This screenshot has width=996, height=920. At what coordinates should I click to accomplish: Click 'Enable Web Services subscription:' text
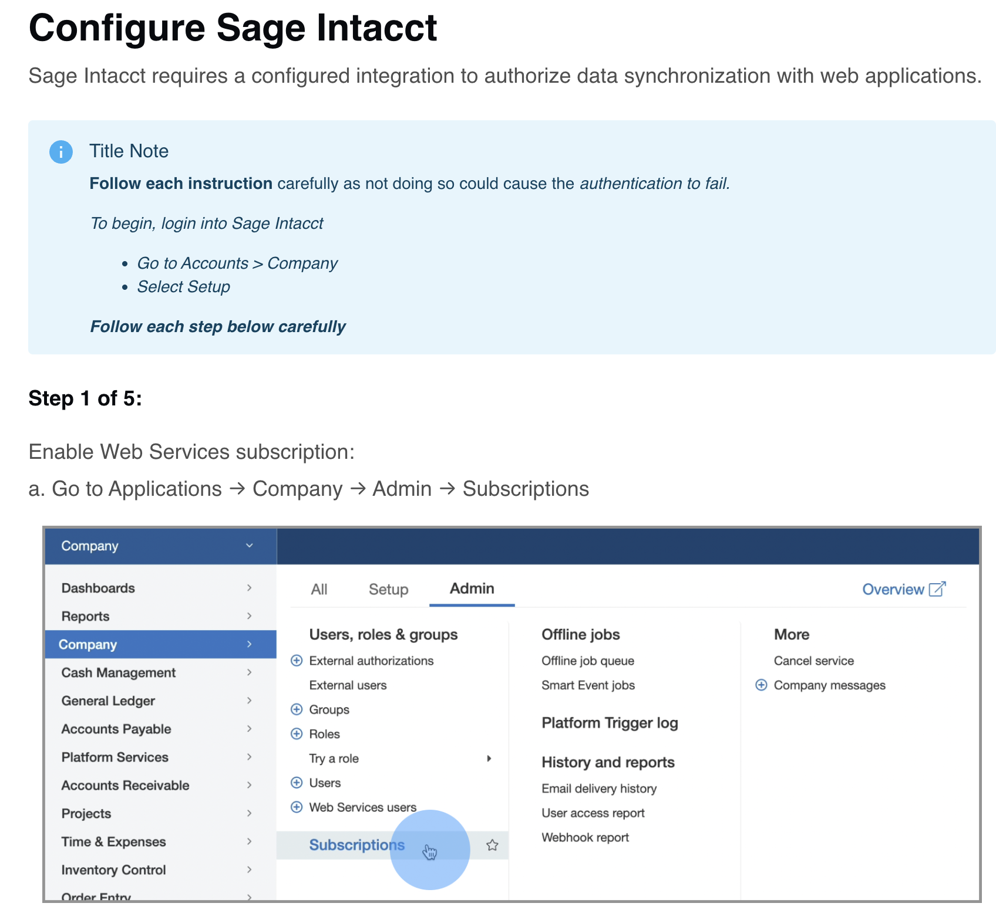pos(191,452)
